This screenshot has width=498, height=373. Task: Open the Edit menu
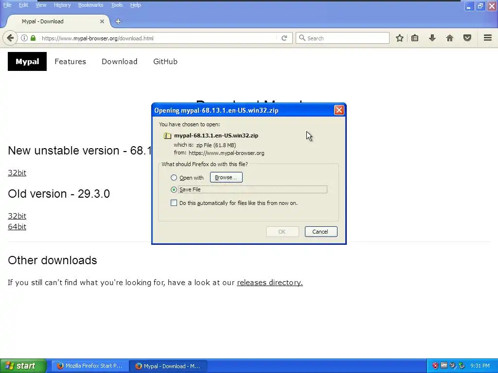coord(23,5)
